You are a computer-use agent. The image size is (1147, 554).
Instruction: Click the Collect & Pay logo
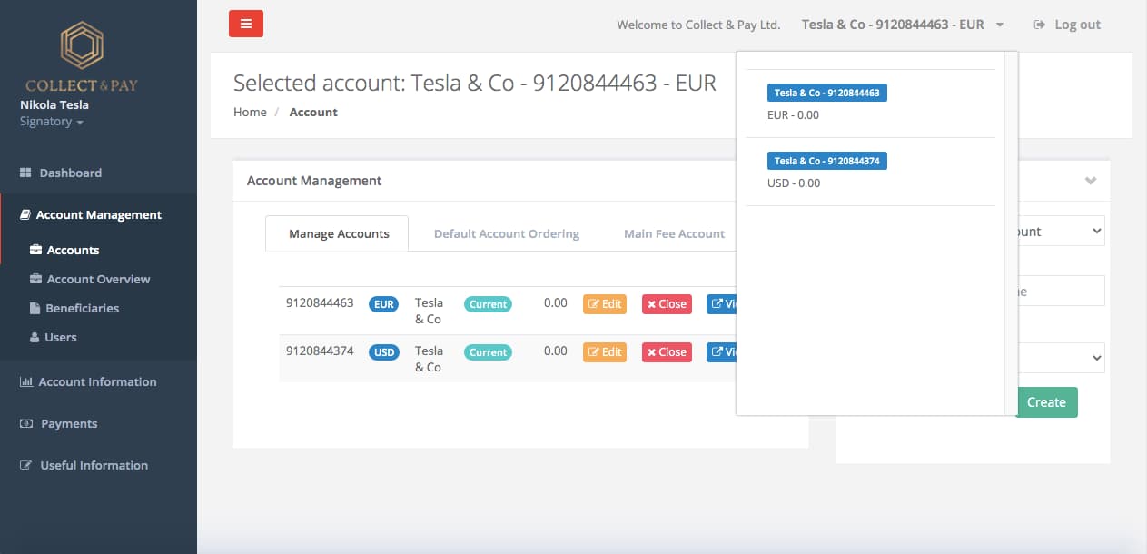(82, 58)
